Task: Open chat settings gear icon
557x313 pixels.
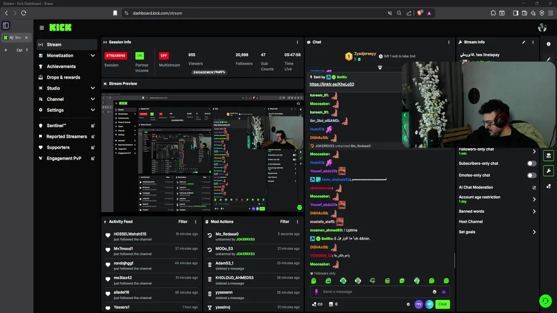Action: (x=408, y=304)
